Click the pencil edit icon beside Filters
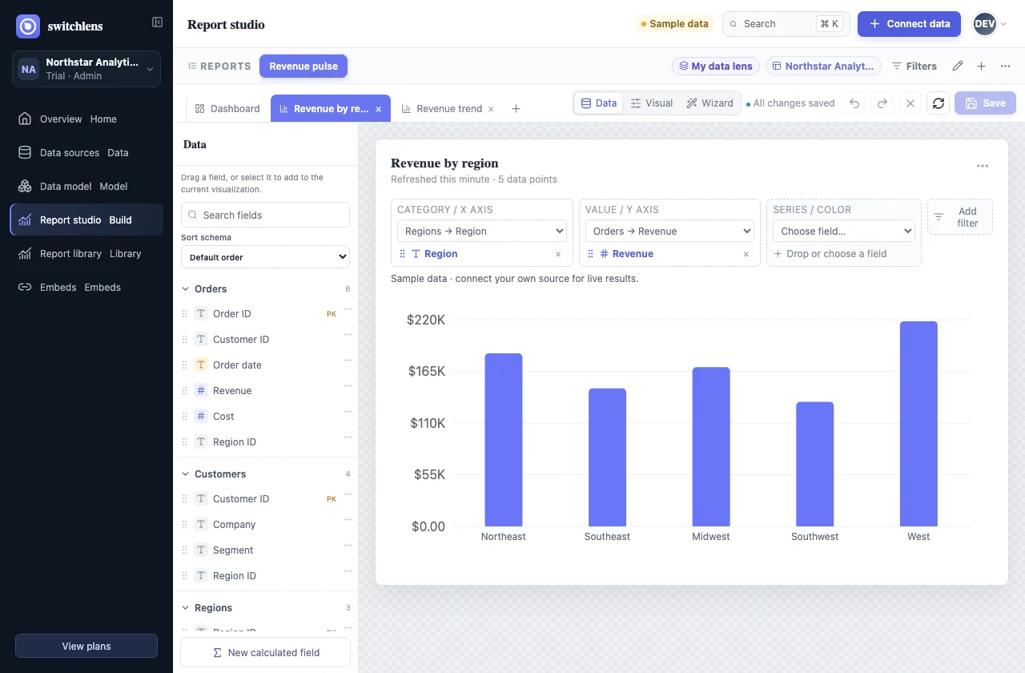The height and width of the screenshot is (673, 1025). (958, 66)
